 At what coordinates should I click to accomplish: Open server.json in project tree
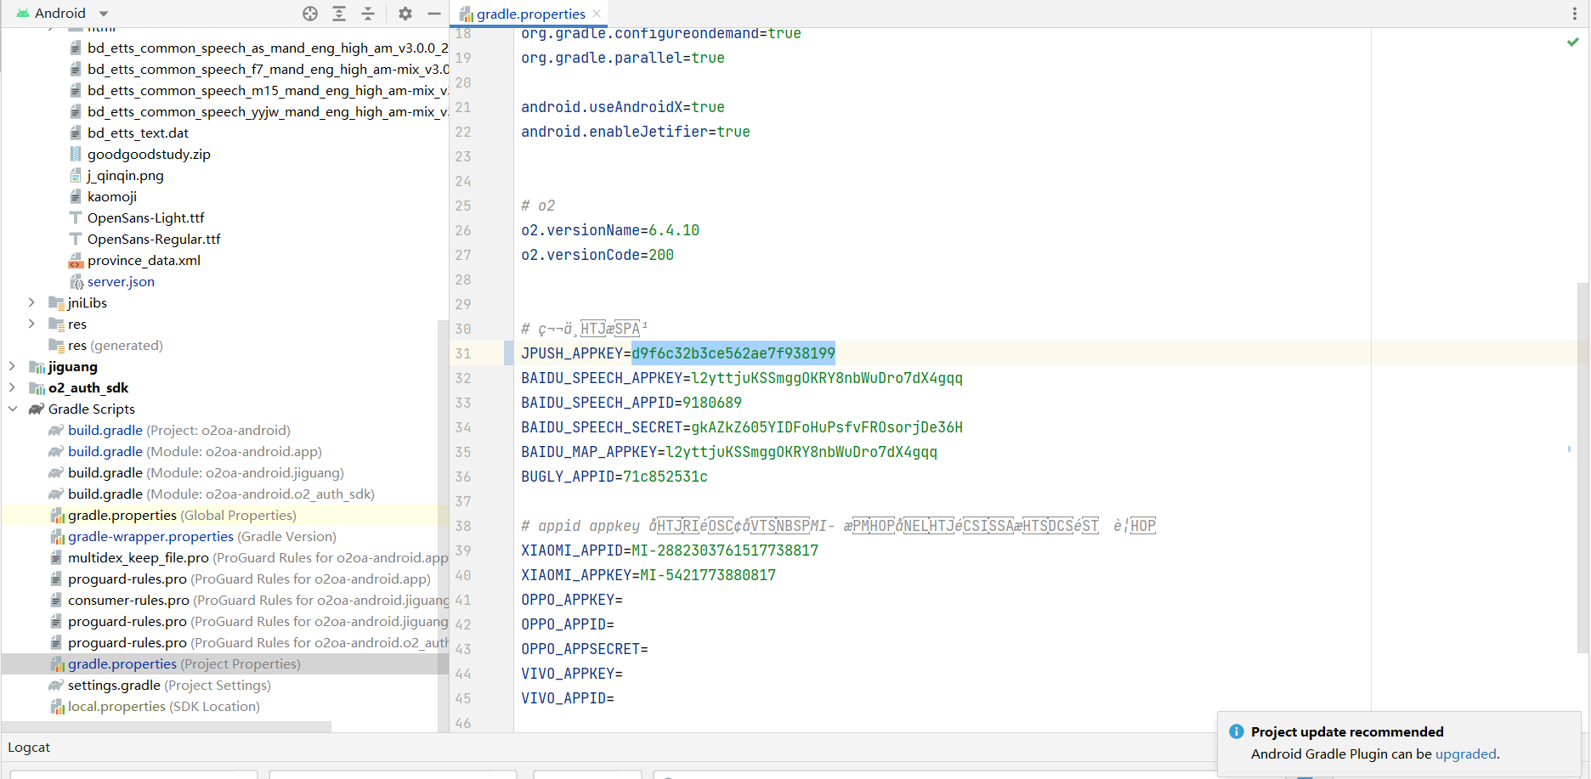pyautogui.click(x=121, y=281)
